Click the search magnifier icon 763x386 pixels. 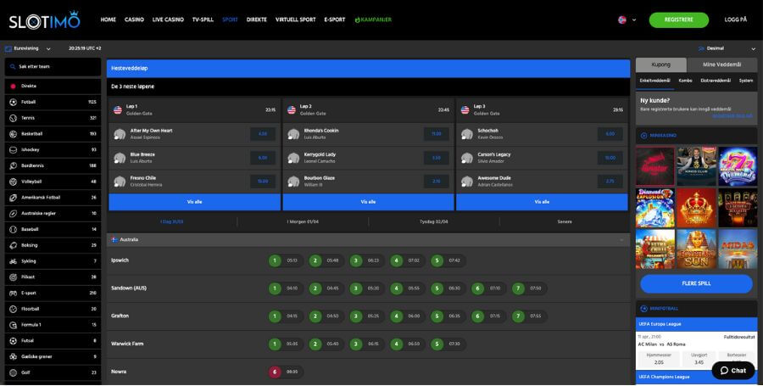click(13, 67)
